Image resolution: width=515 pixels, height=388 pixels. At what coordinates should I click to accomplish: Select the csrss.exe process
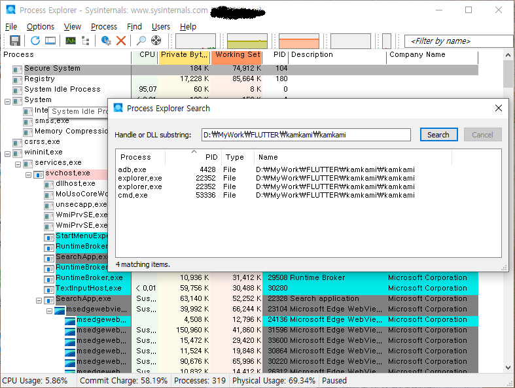pos(42,142)
